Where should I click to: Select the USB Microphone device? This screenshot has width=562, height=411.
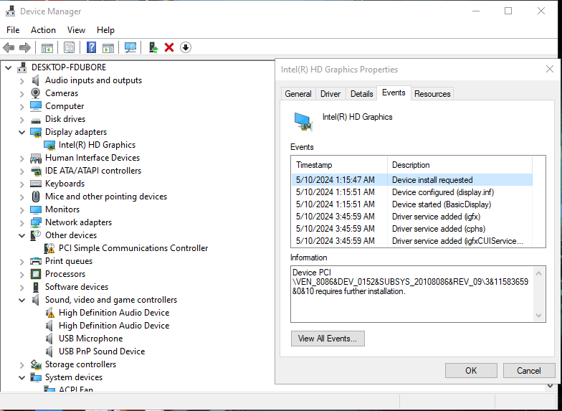[x=90, y=339]
